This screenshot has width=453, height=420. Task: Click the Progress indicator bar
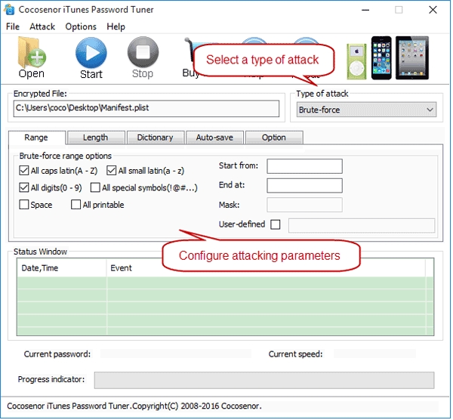click(x=264, y=381)
